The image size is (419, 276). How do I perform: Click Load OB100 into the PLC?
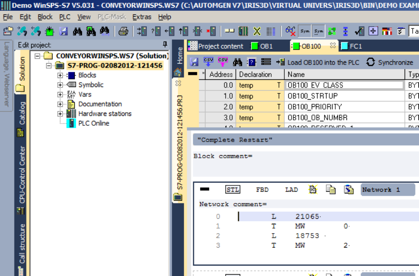(x=317, y=62)
